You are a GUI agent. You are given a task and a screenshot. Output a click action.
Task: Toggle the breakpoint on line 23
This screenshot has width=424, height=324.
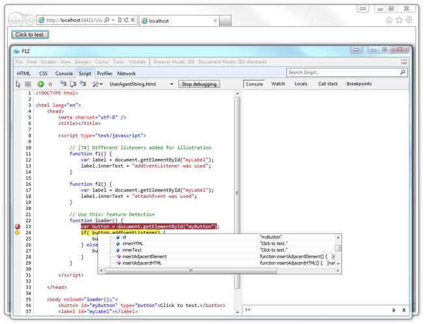(x=18, y=226)
